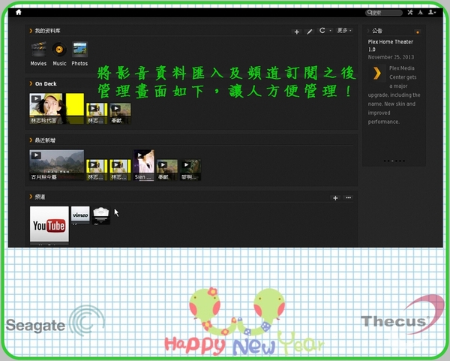Screen dimensions: 450x361
Task: Open the Vimeo channel
Action: click(x=80, y=215)
